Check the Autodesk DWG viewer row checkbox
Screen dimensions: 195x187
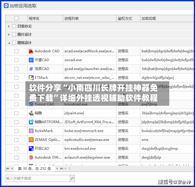pos(16,157)
